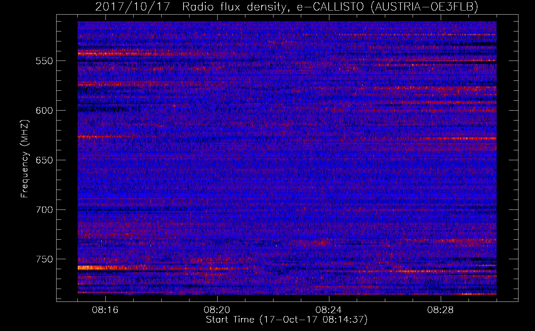
Task: Click the 08:16 time tick label
Action: (x=105, y=310)
